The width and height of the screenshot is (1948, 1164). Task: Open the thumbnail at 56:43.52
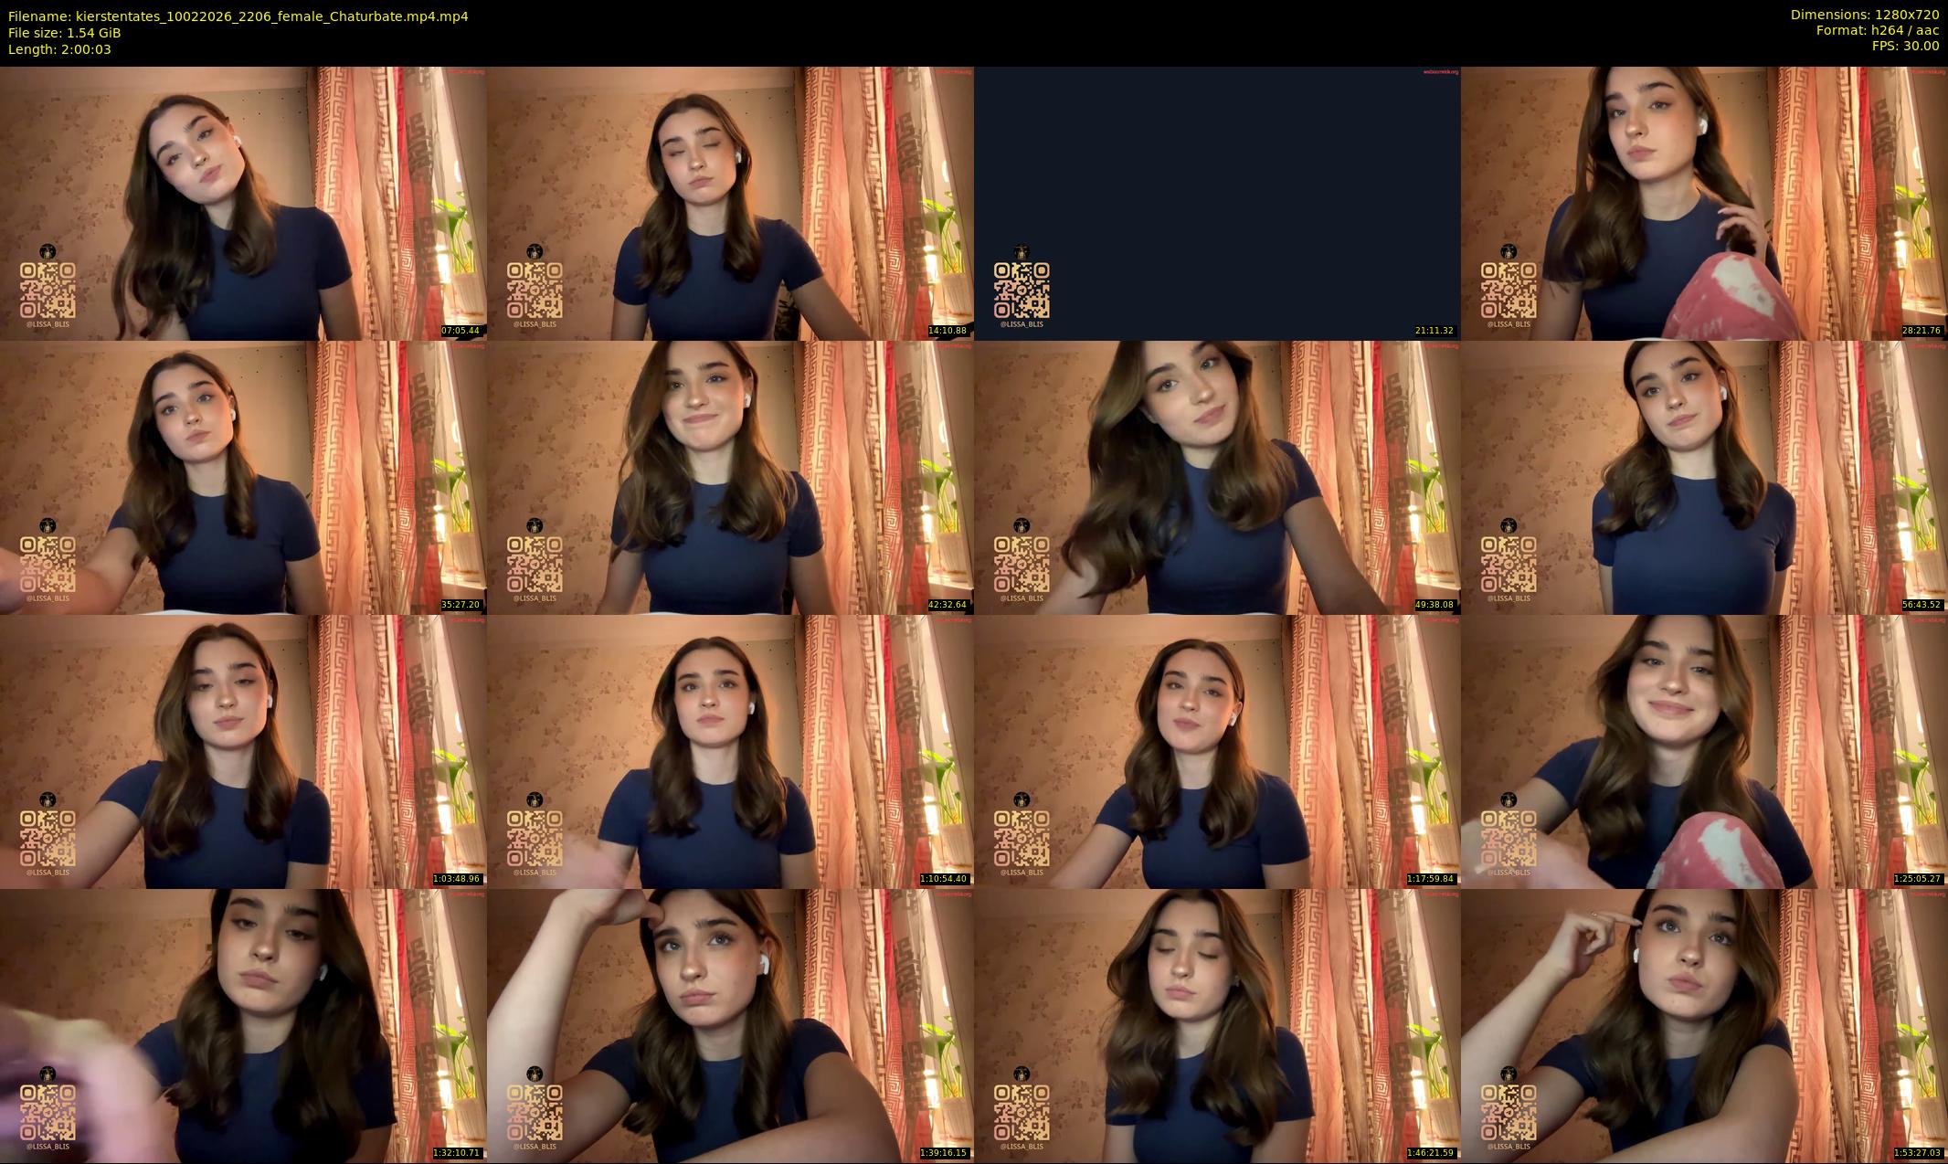pos(1704,477)
